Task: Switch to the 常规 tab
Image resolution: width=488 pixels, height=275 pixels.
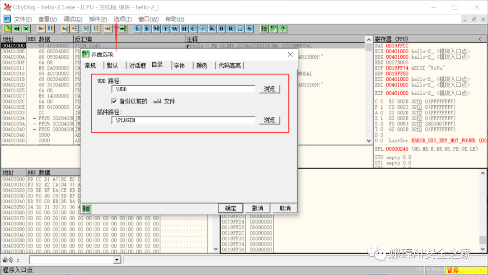Action: tap(90, 65)
